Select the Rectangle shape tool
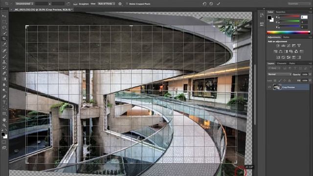 [x=4, y=114]
